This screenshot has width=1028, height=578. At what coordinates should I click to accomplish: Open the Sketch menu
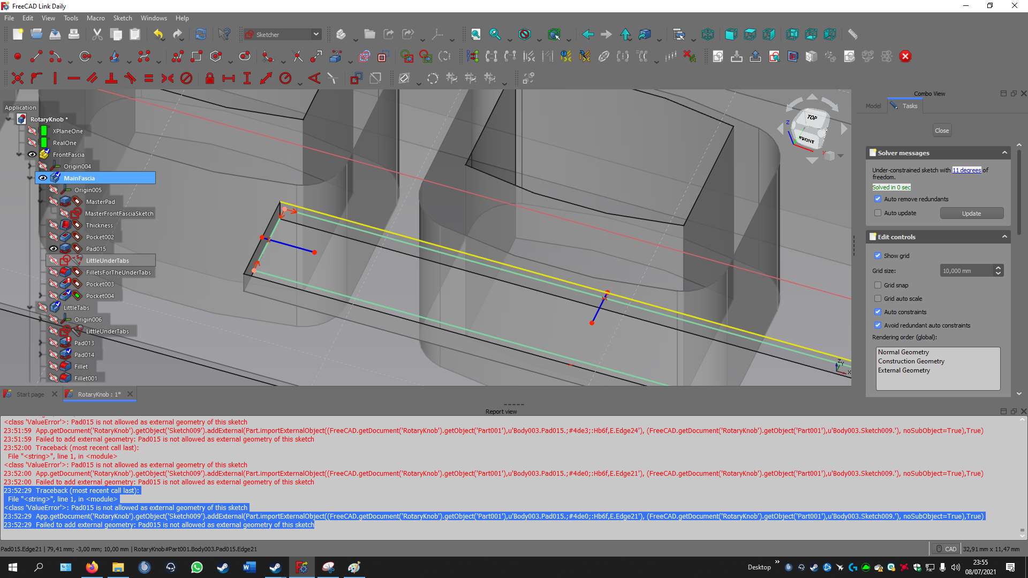123,18
